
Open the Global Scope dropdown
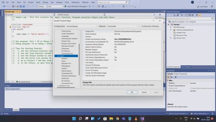click(x=80, y=15)
